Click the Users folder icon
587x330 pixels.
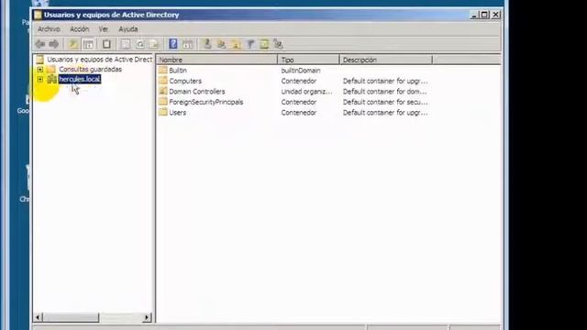[x=163, y=112]
